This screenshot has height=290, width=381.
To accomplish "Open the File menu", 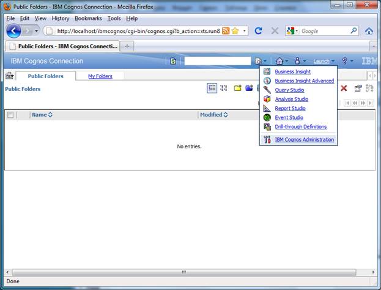I will coord(10,18).
